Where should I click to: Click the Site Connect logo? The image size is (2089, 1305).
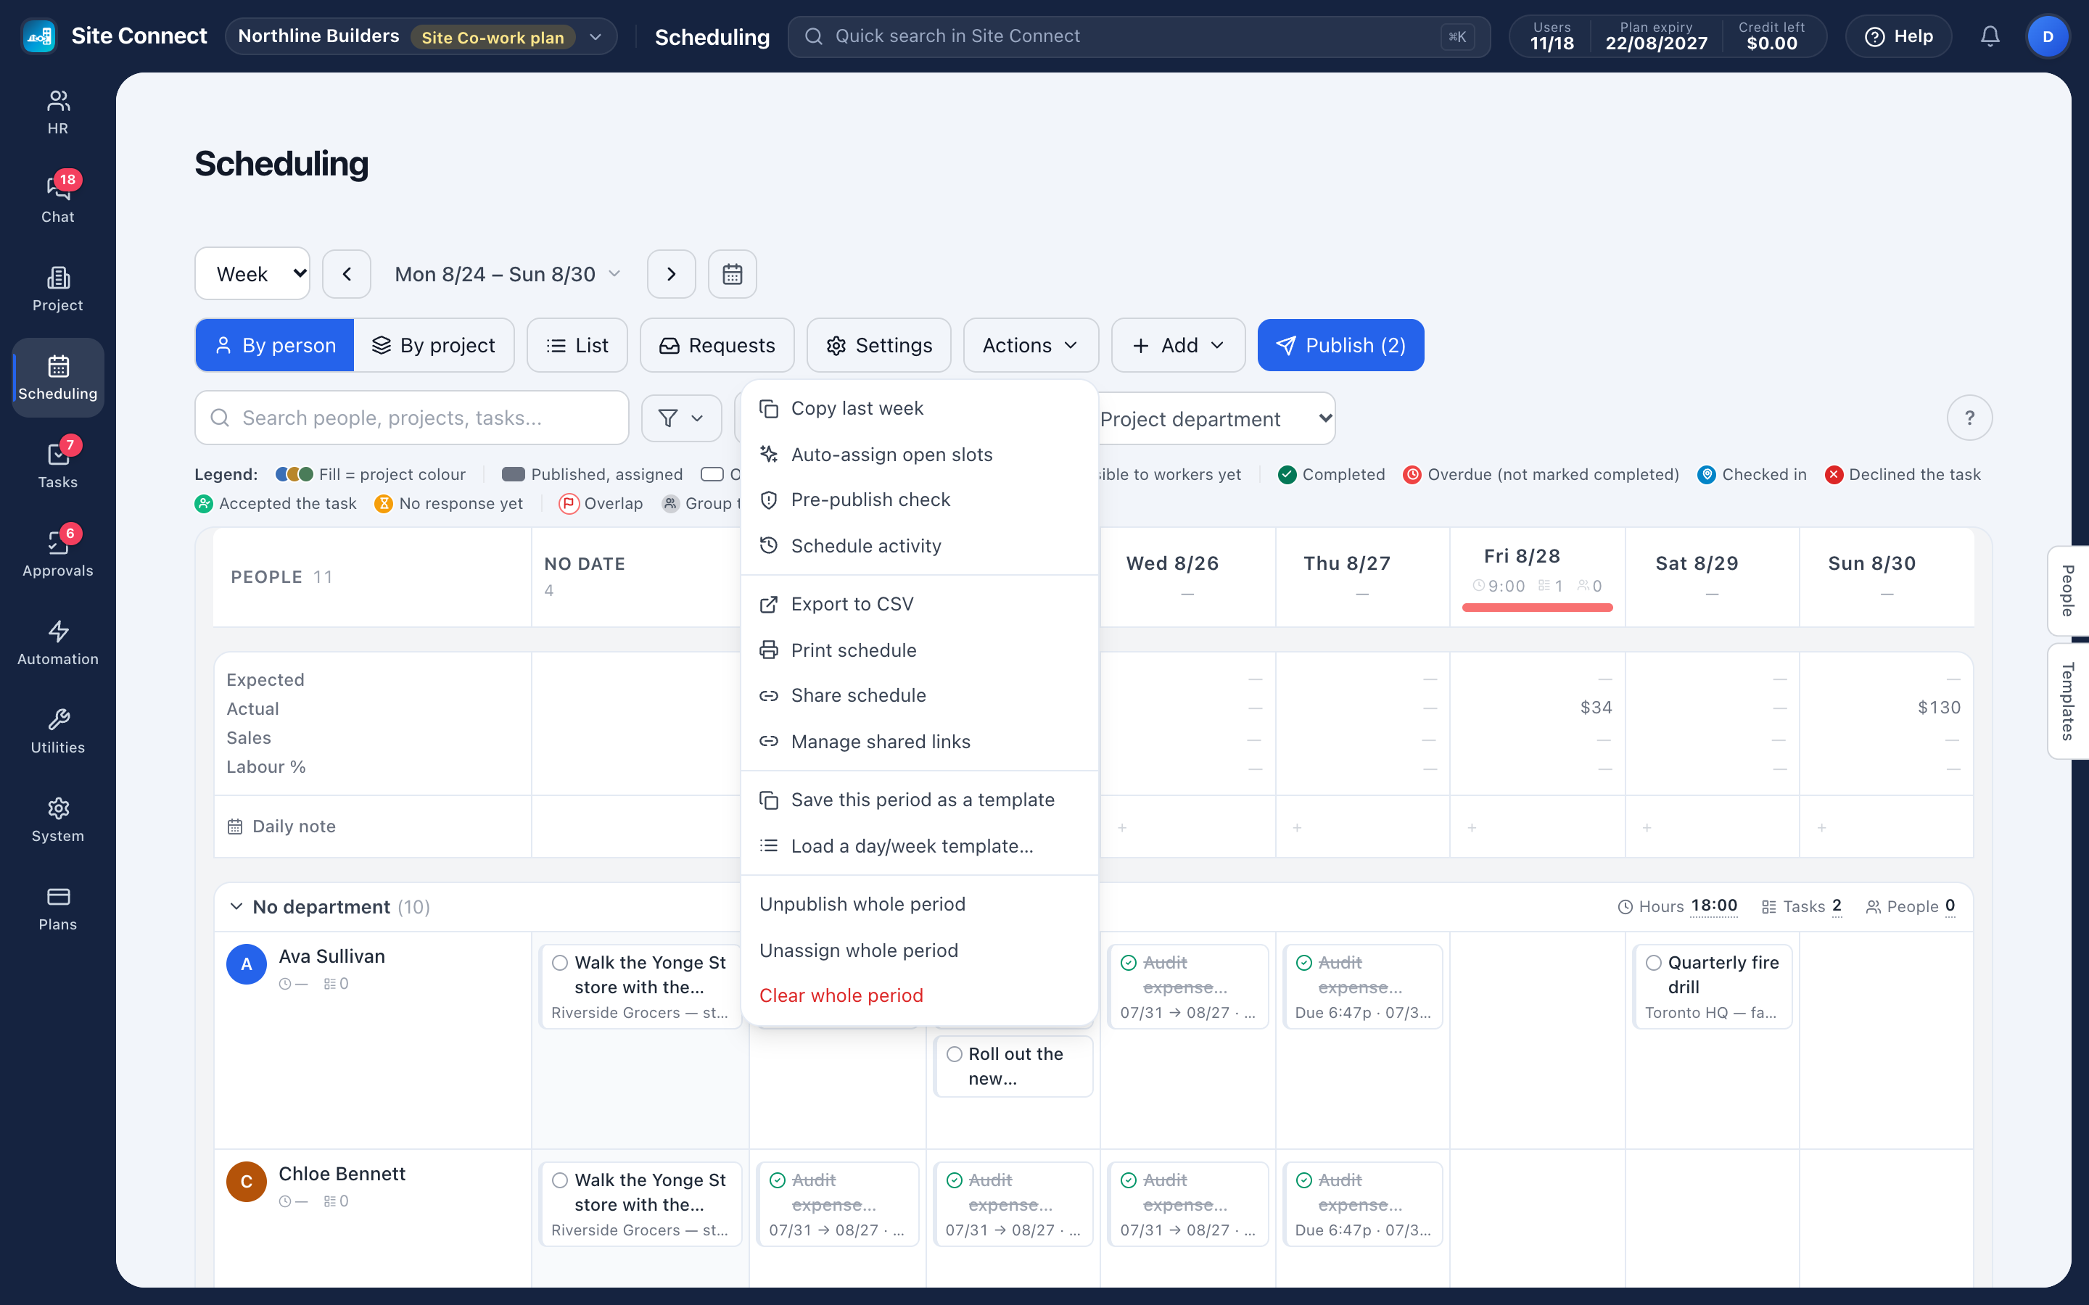(x=38, y=36)
